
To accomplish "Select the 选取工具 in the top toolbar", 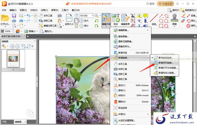I will (46, 21).
